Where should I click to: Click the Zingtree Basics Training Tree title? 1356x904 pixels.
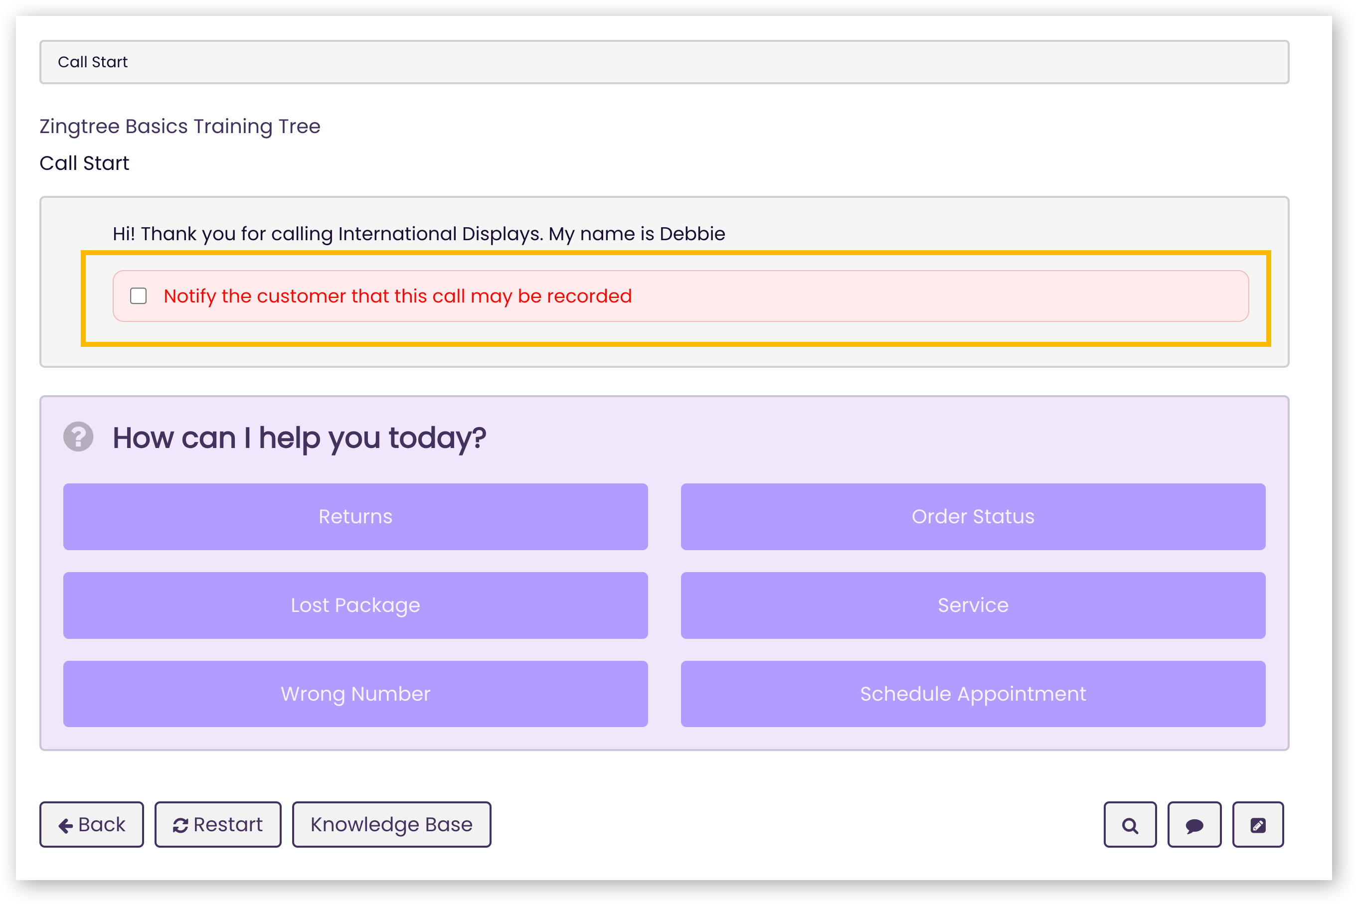click(180, 126)
